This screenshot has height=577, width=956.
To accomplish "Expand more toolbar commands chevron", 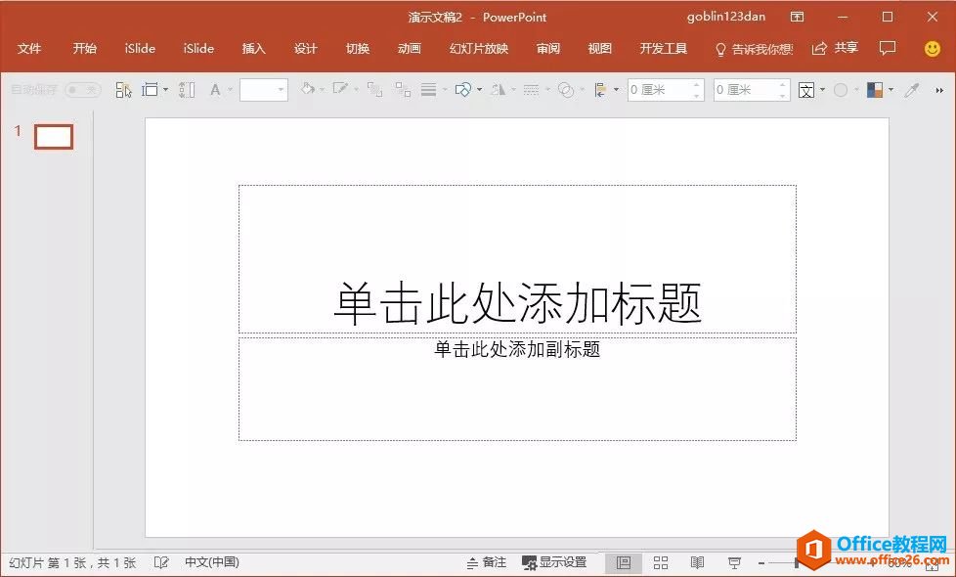I will [939, 90].
